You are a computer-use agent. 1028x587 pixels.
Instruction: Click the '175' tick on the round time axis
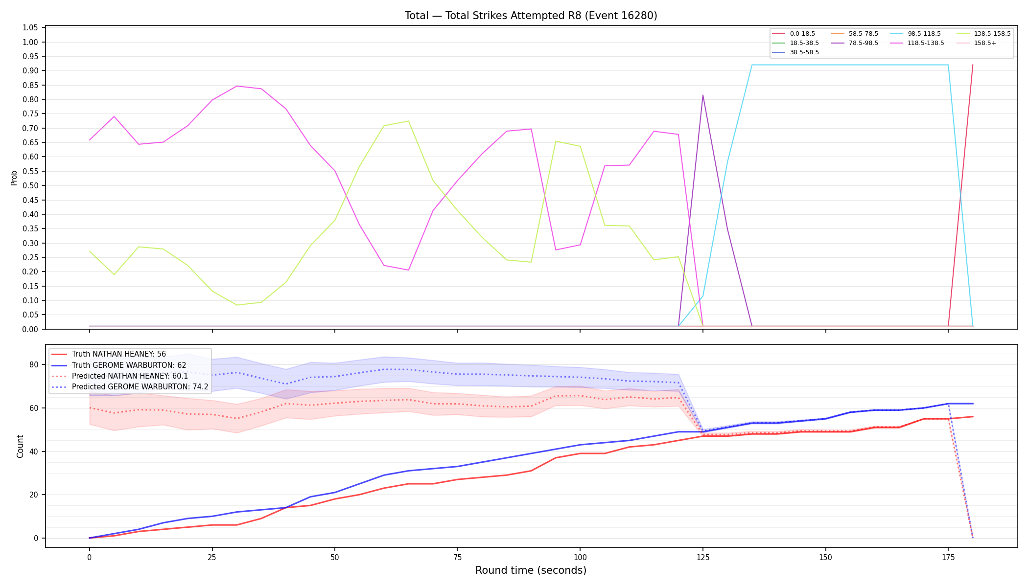(948, 557)
